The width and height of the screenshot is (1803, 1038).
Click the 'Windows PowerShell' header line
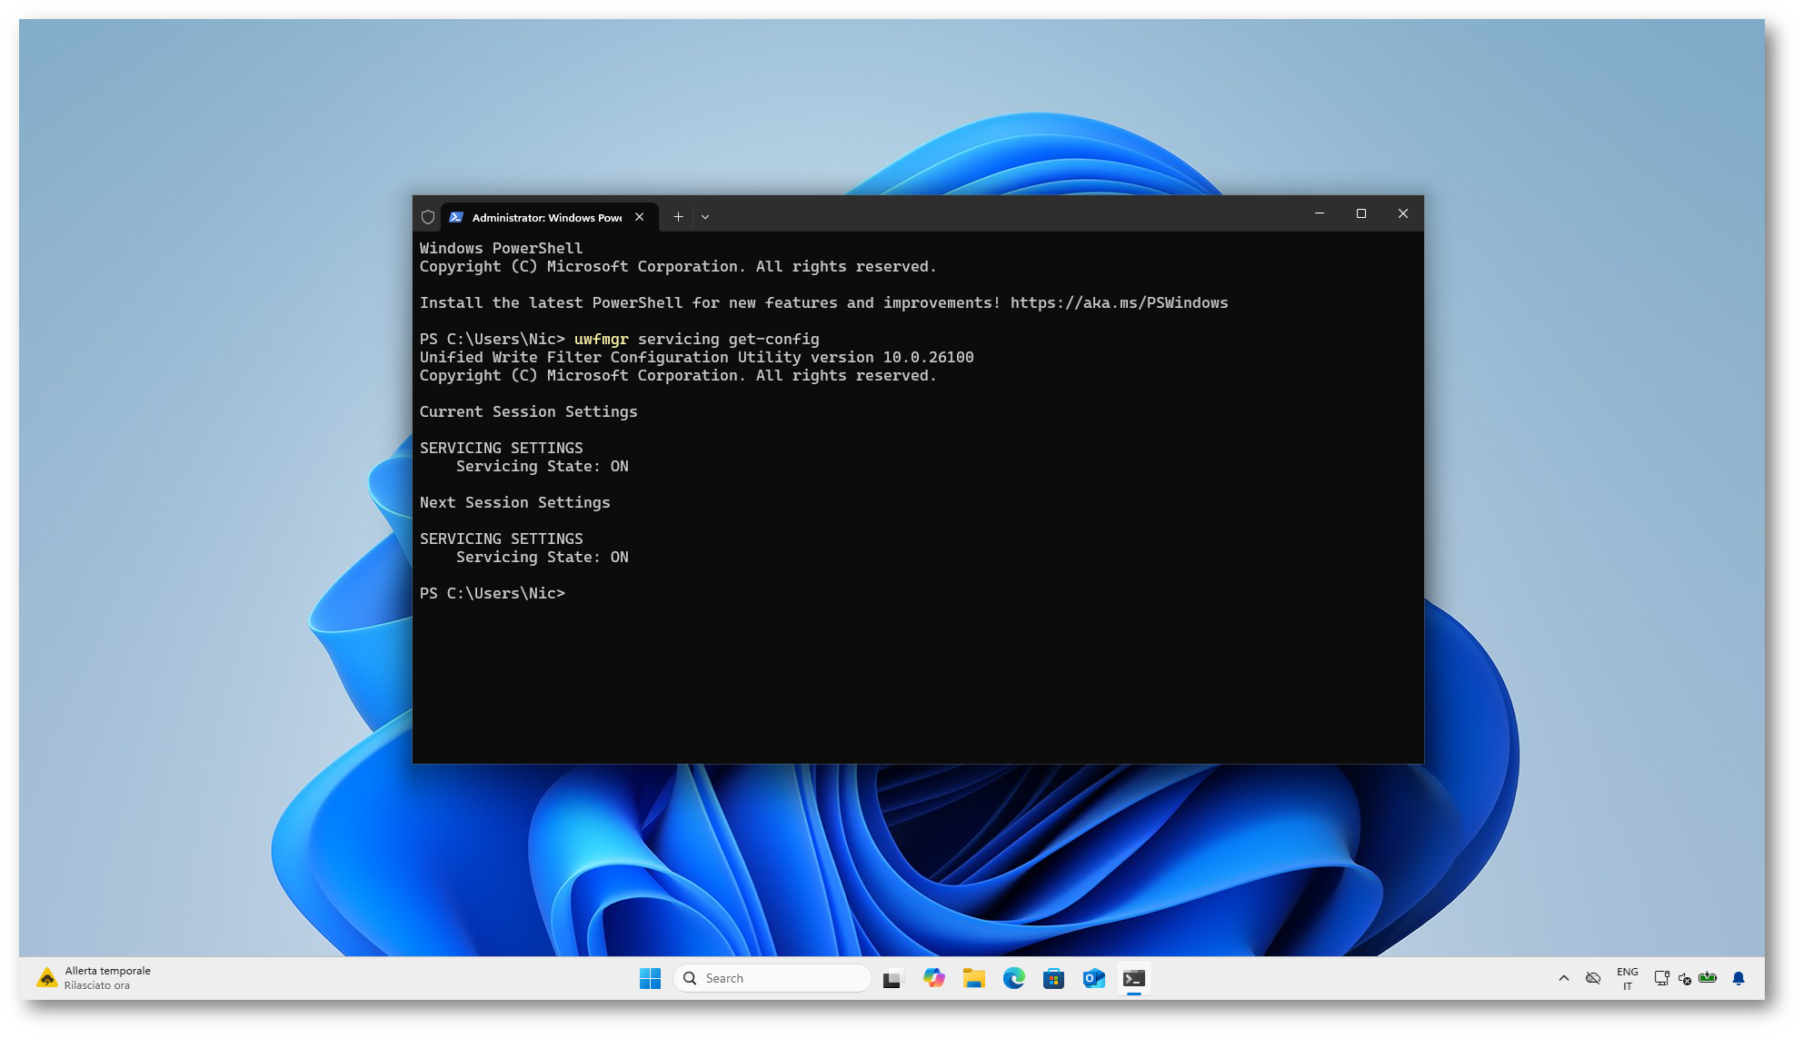[501, 249]
